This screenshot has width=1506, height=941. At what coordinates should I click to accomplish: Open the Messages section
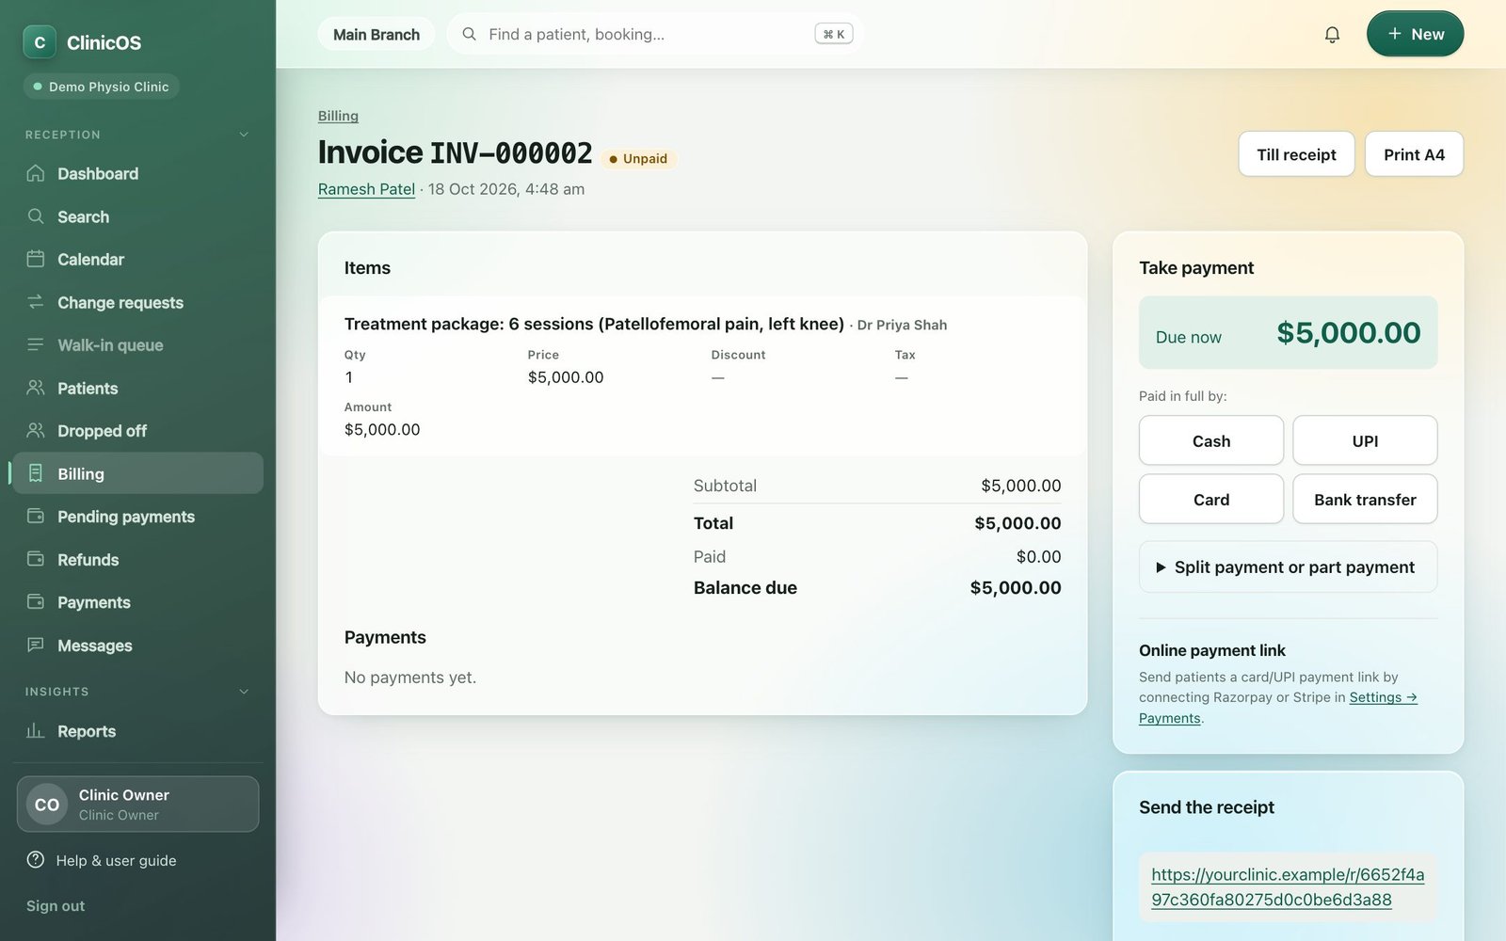[x=137, y=645]
